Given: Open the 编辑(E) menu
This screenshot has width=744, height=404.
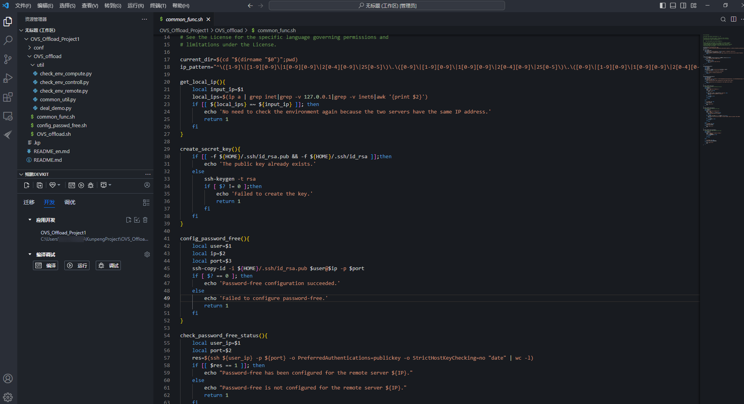Looking at the screenshot, I should (x=45, y=5).
